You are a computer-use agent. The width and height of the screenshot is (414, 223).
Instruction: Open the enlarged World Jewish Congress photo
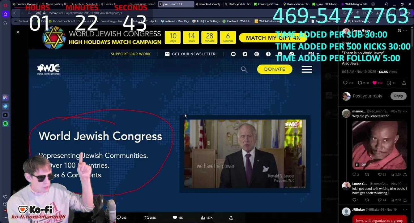tap(175, 119)
